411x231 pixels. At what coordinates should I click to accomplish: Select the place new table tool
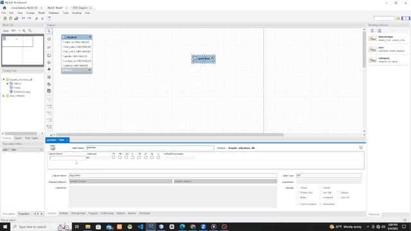(49, 77)
